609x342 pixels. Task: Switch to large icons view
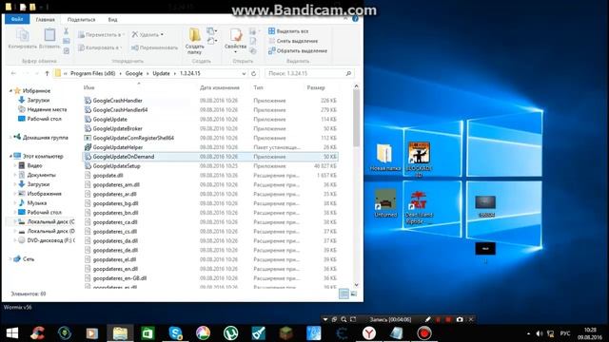(x=354, y=294)
